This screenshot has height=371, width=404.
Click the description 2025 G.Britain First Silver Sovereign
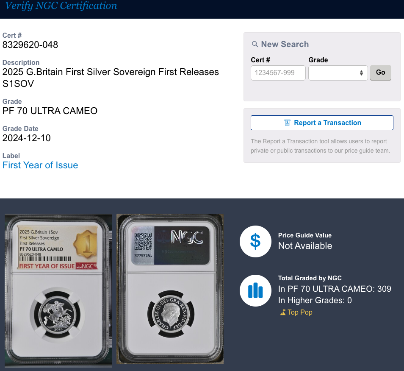coord(111,78)
